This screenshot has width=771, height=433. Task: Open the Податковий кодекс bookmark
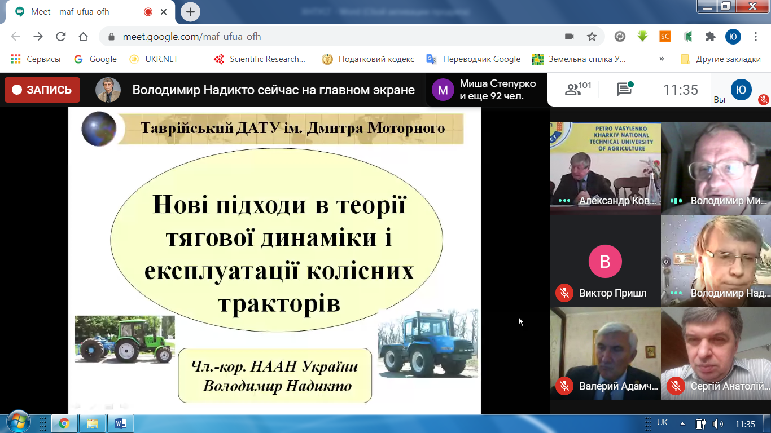(368, 59)
